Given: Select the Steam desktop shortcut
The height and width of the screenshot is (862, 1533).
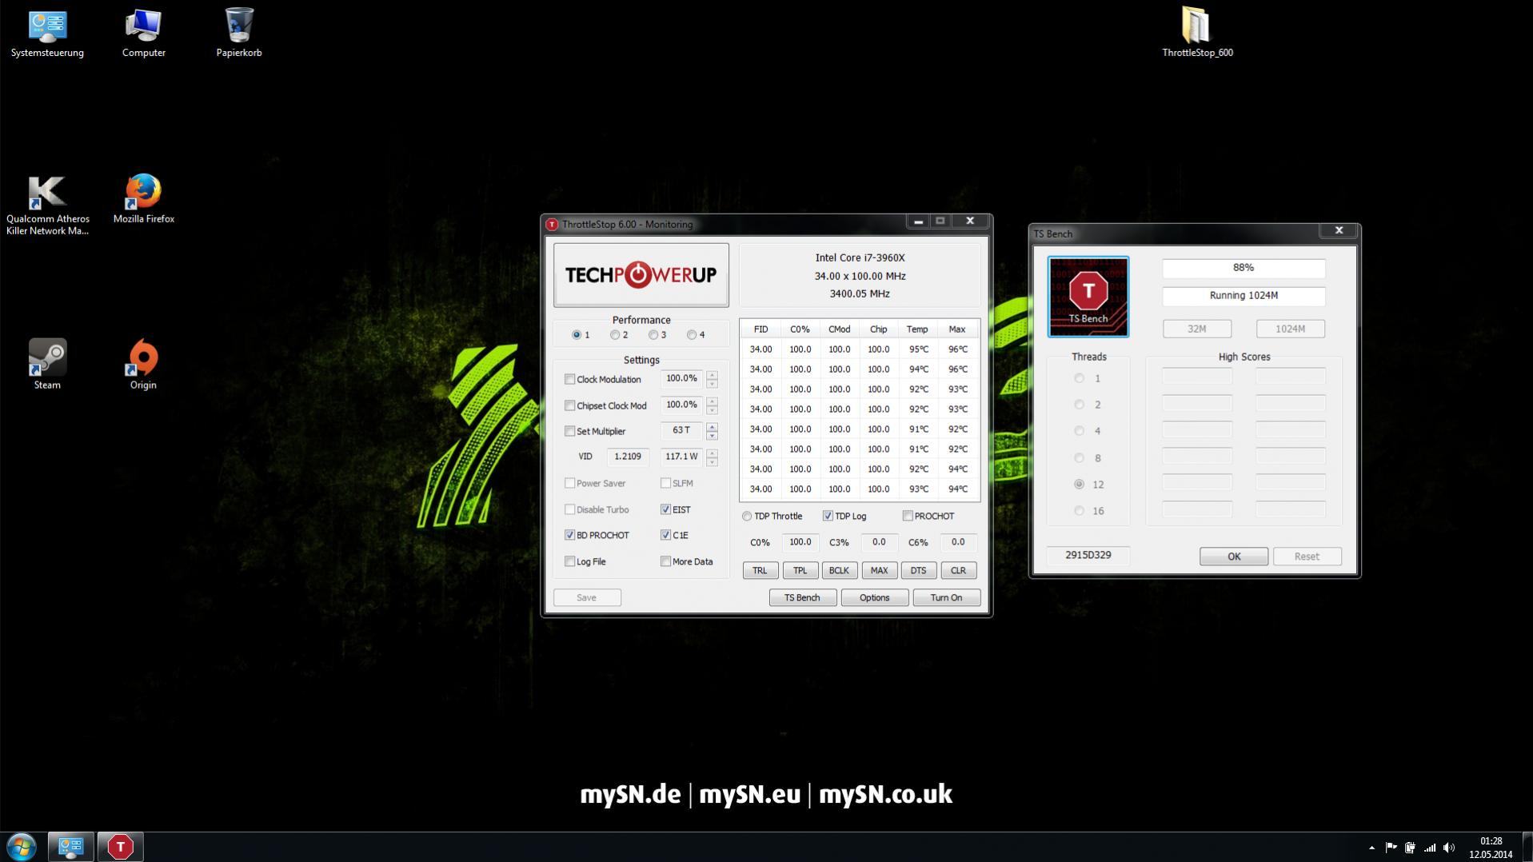Looking at the screenshot, I should pos(47,365).
